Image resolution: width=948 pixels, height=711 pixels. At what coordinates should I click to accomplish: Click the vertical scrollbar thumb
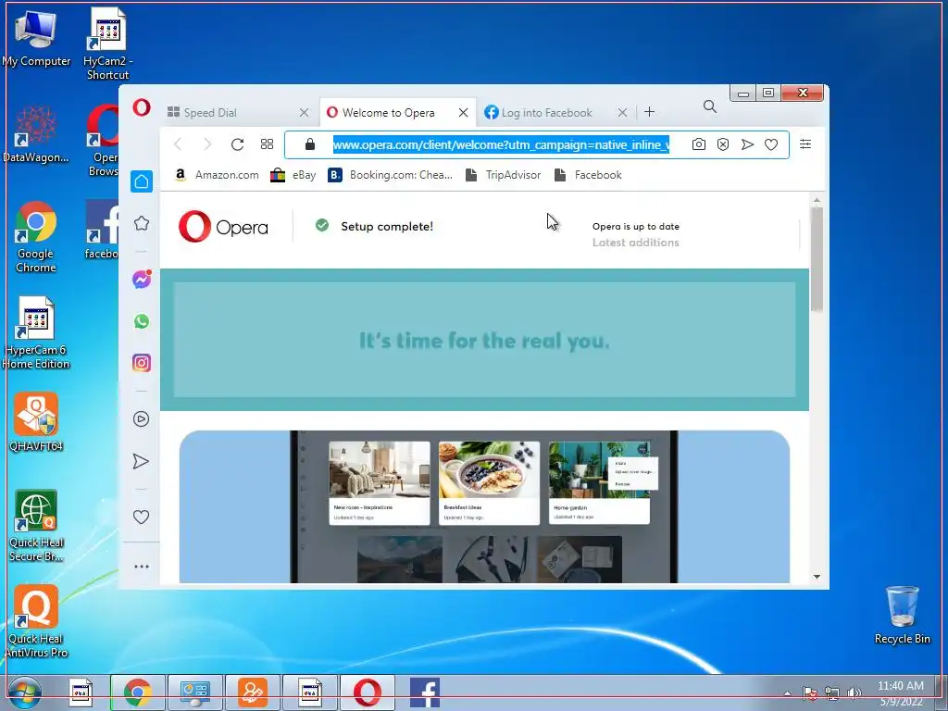pos(817,259)
